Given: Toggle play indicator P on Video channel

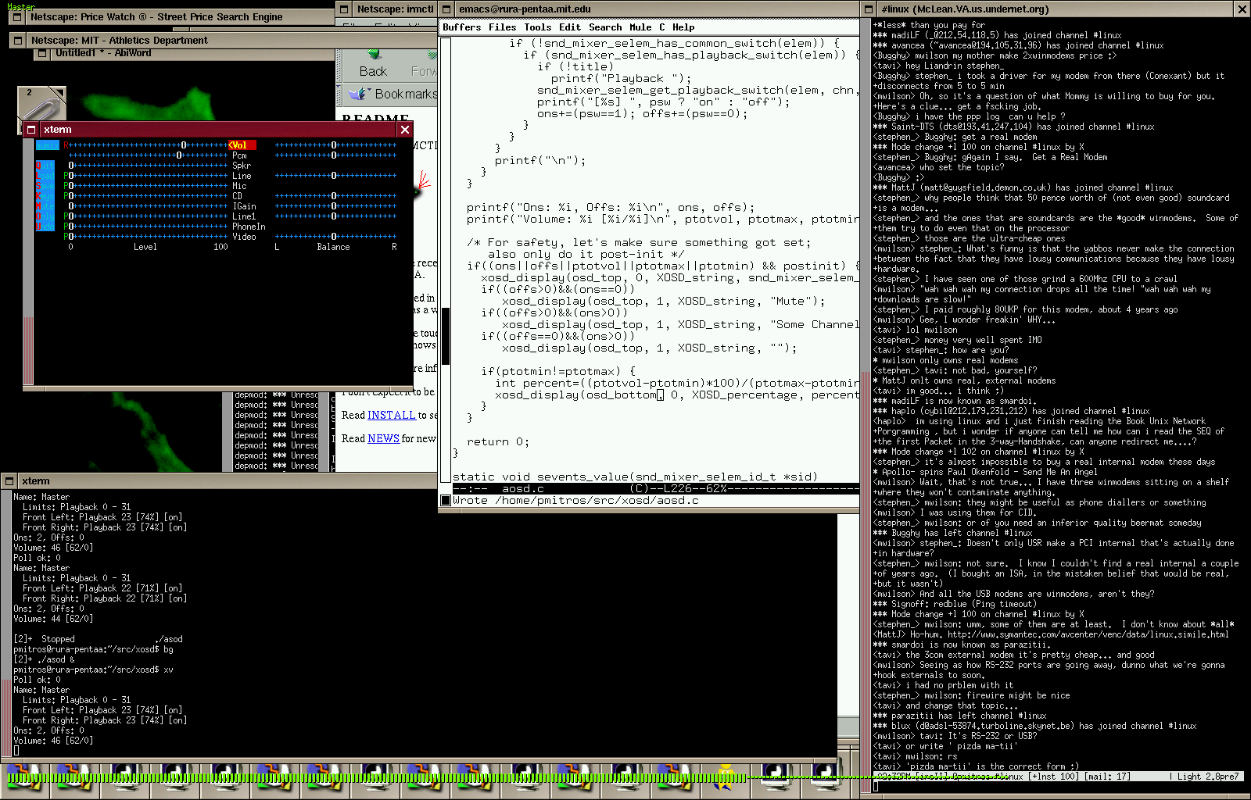Looking at the screenshot, I should [66, 237].
